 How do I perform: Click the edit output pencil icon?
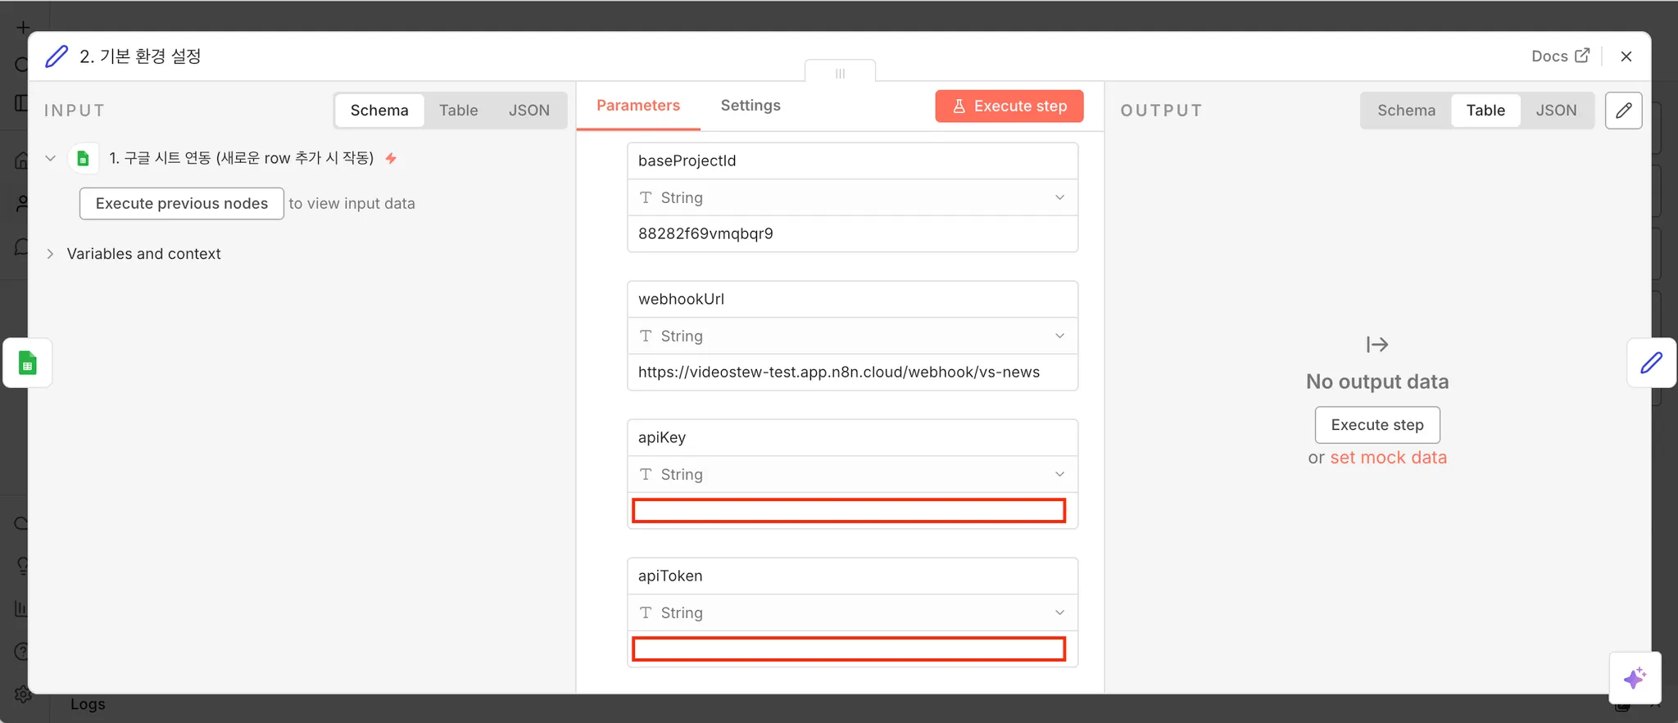click(x=1623, y=111)
